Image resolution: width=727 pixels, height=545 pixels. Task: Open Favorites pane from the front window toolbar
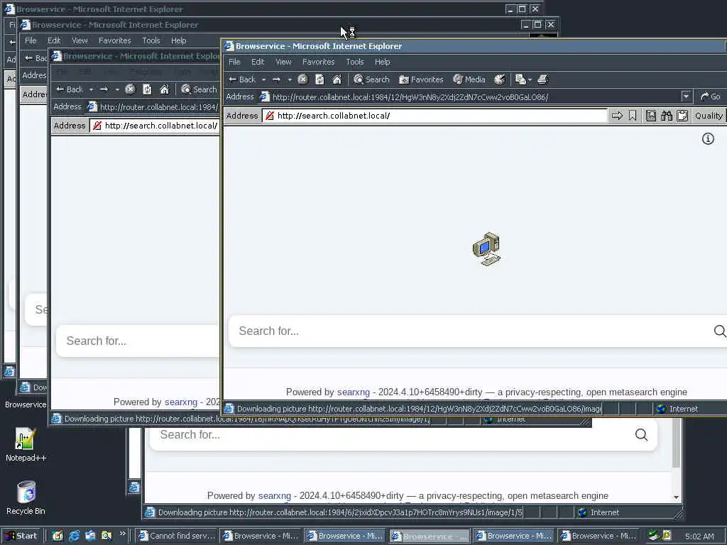point(421,79)
